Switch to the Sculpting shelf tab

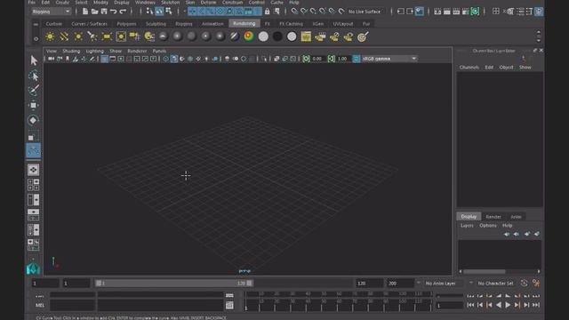coord(156,24)
